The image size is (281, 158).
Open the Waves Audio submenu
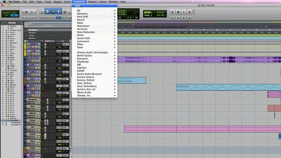(95, 92)
